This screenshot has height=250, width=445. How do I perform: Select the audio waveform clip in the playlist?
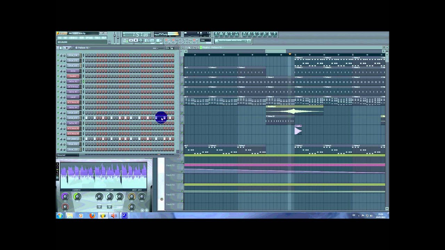tap(294, 111)
